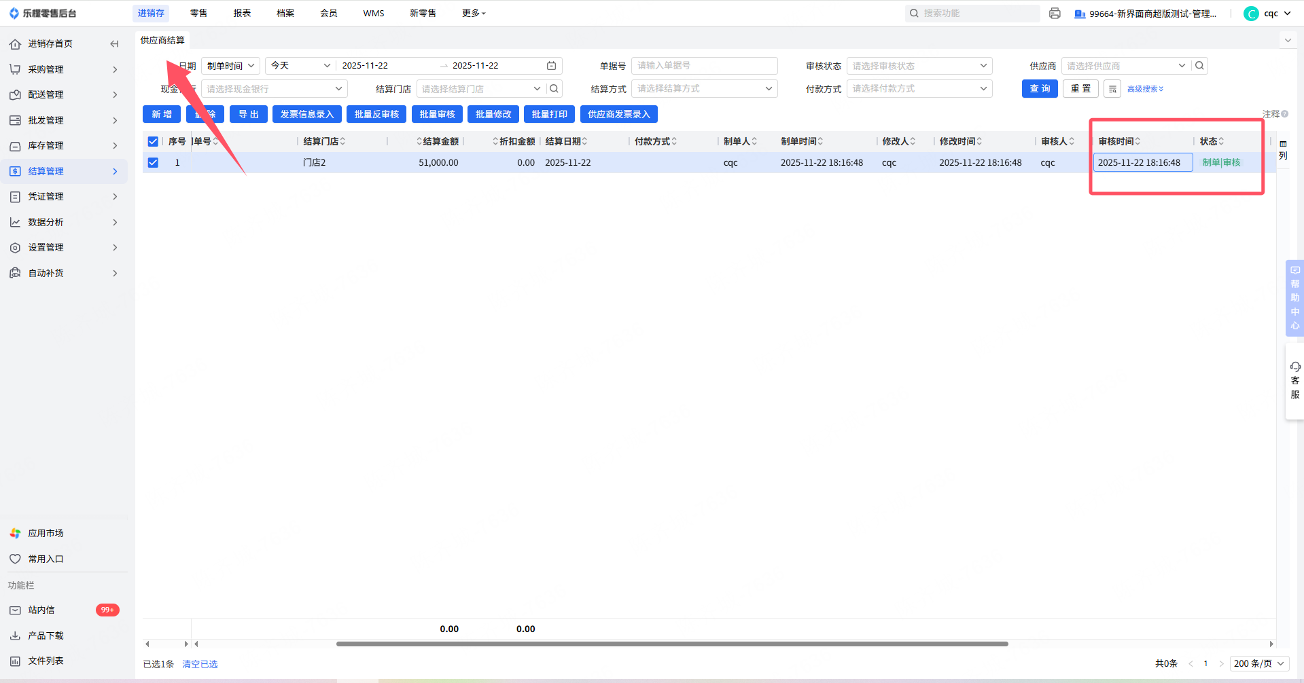Switch to the 零售 top menu
This screenshot has height=683, width=1304.
pos(198,14)
